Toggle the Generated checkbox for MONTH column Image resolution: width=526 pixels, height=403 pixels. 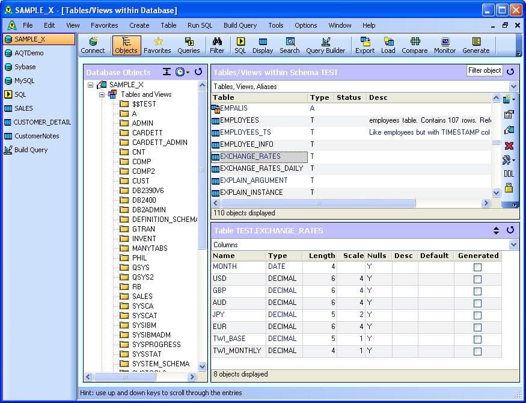[x=477, y=266]
